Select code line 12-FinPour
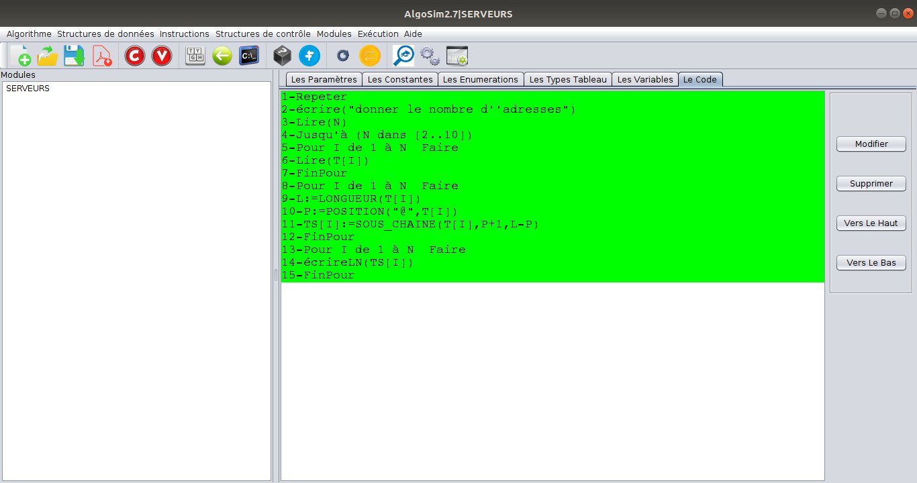 pyautogui.click(x=552, y=237)
